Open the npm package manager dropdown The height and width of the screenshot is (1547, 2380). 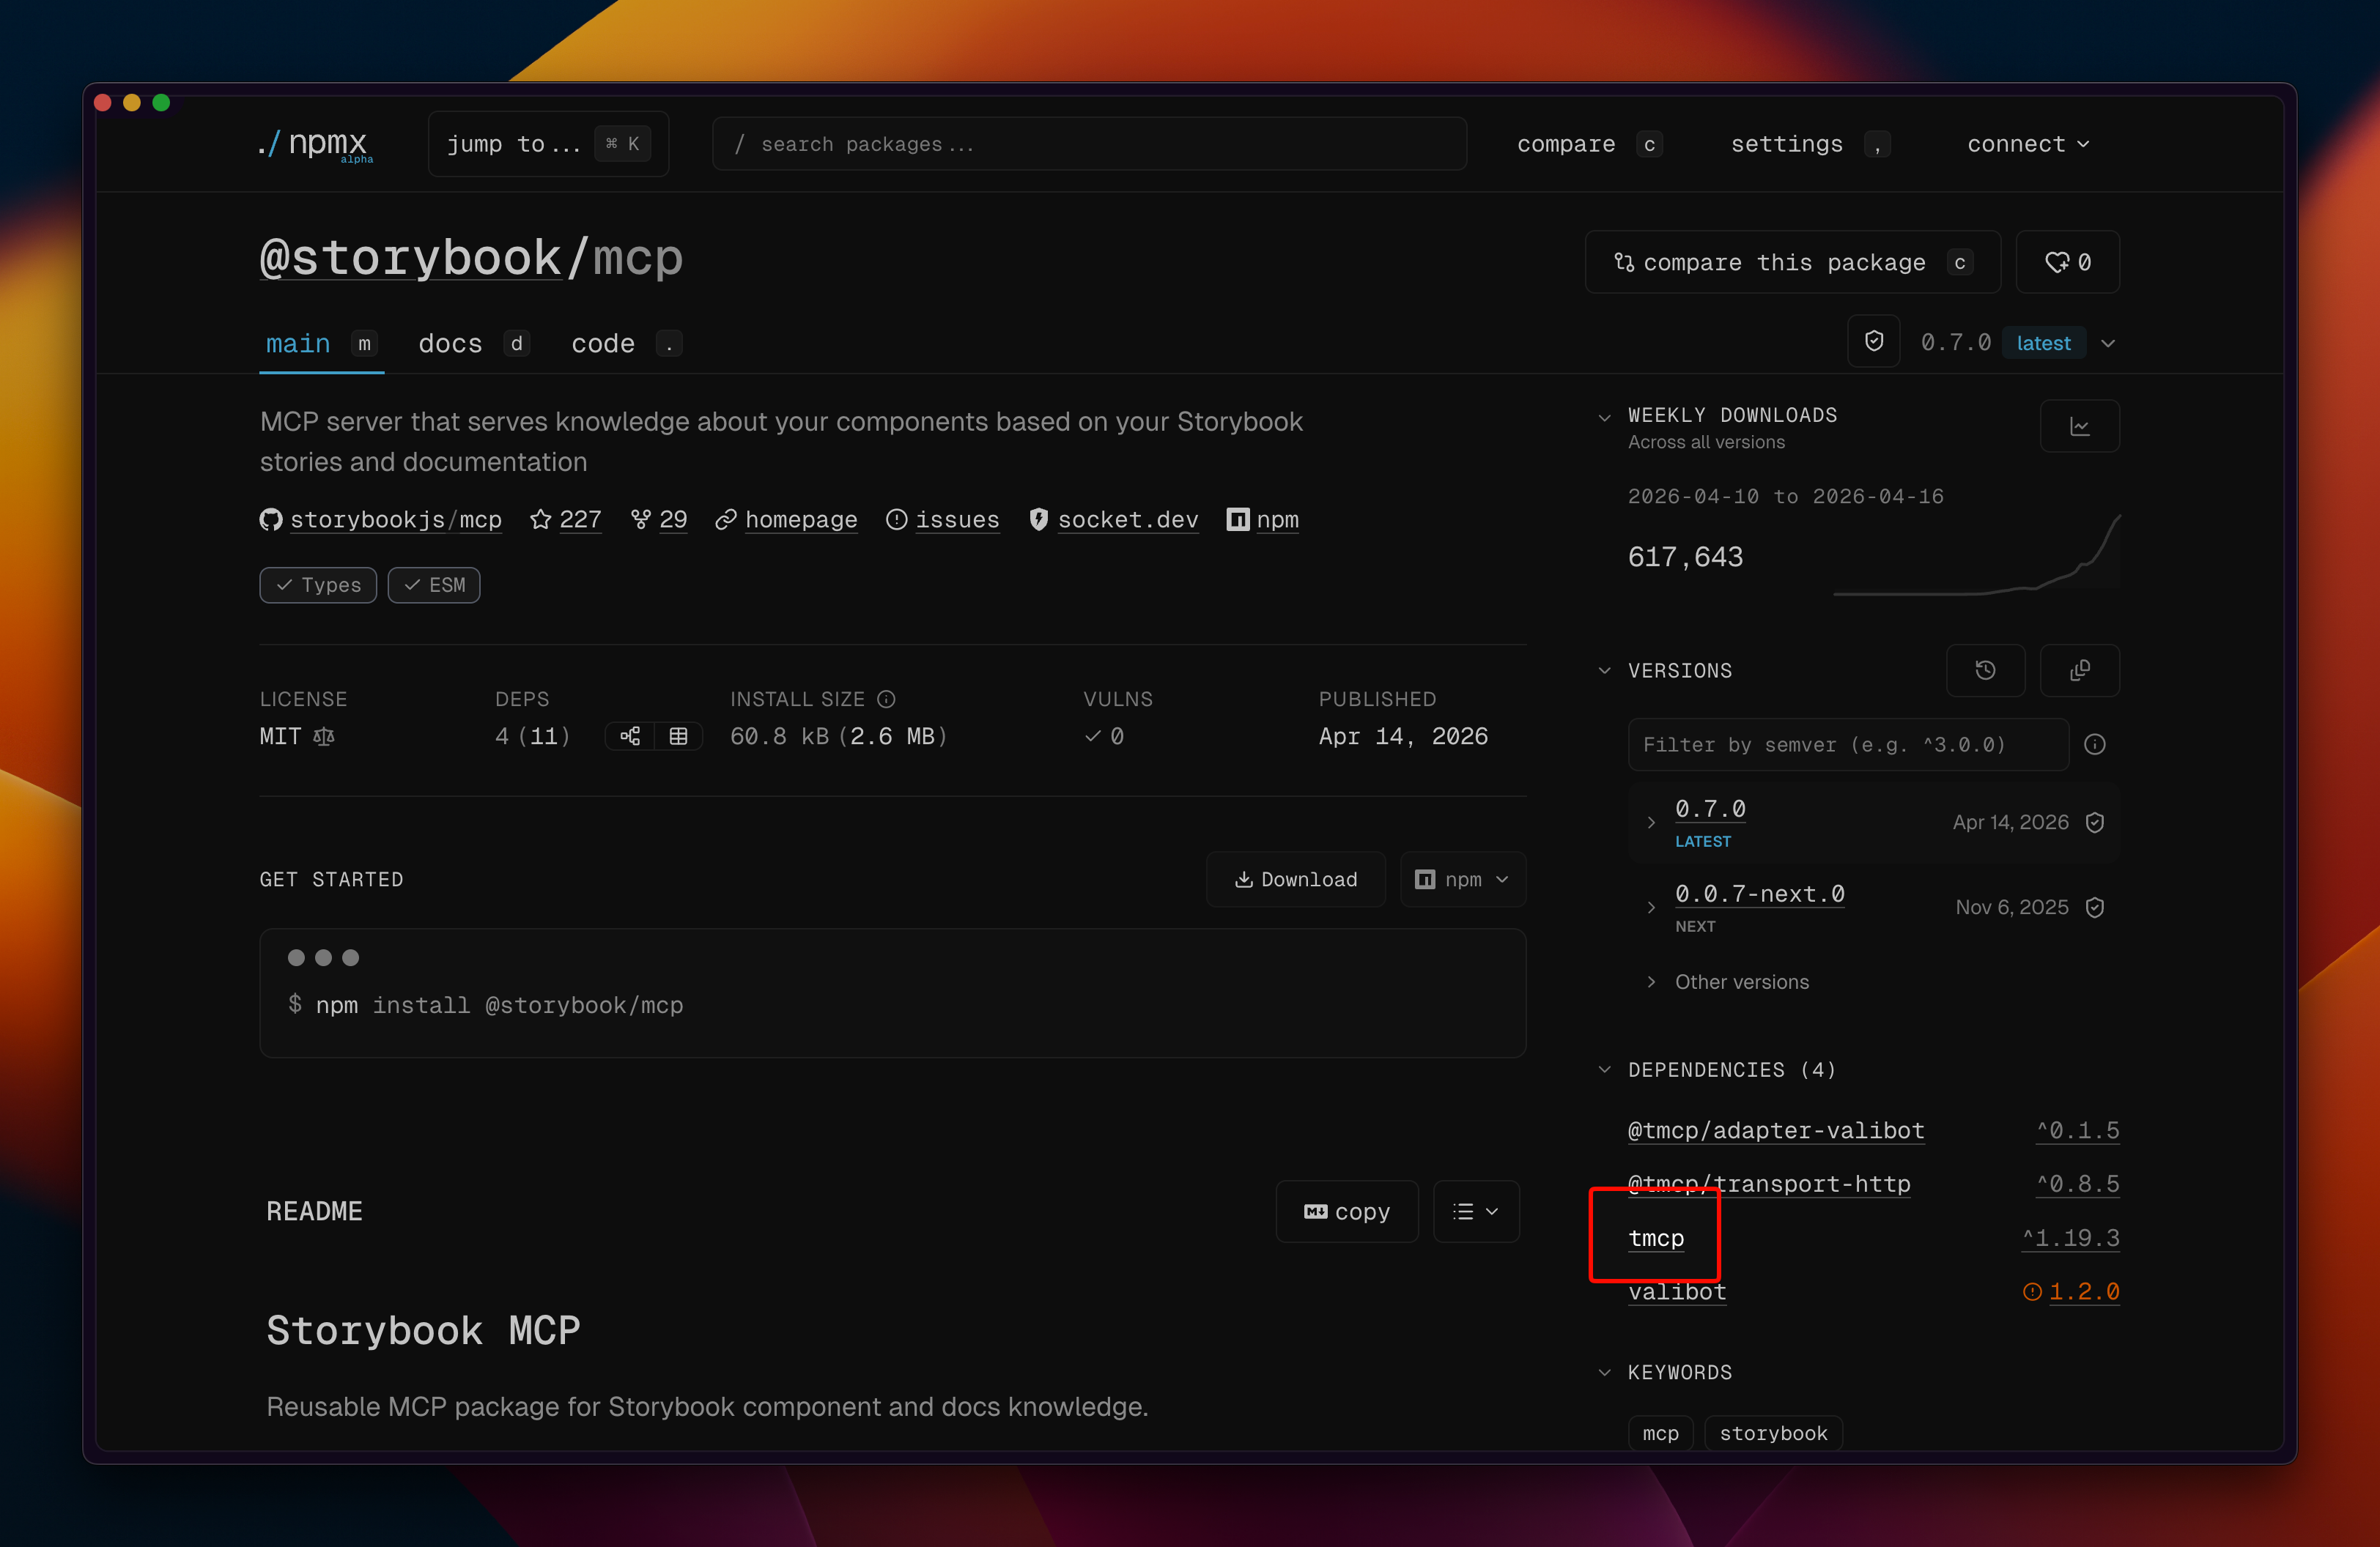pyautogui.click(x=1462, y=880)
